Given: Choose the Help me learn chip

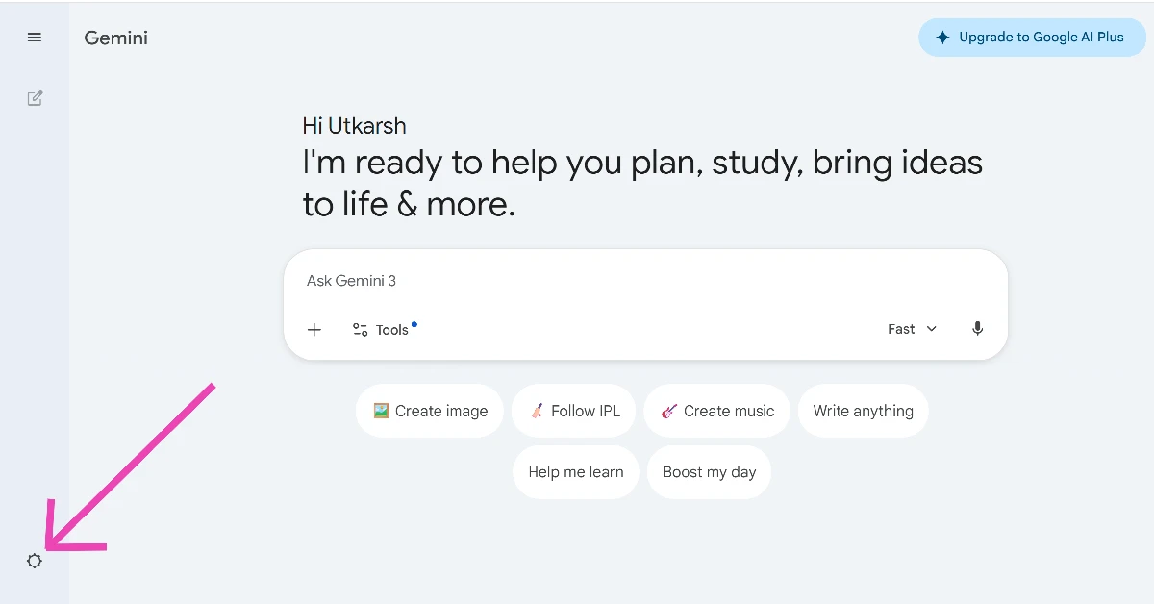Looking at the screenshot, I should click(575, 472).
